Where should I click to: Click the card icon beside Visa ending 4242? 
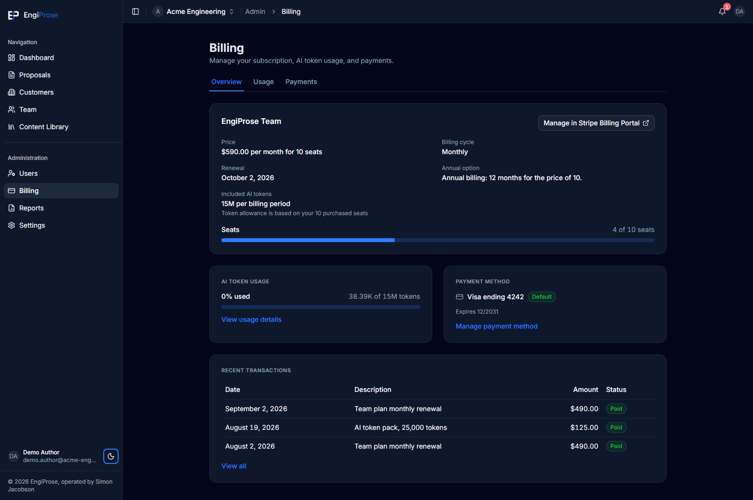[x=460, y=297]
